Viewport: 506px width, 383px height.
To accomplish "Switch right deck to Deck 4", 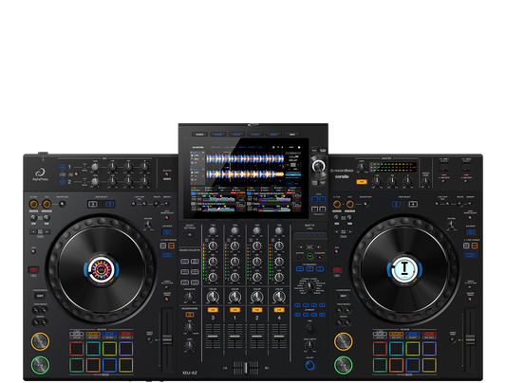I will (413, 204).
